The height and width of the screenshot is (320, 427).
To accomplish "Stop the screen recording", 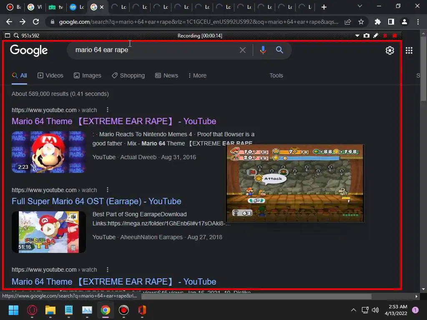I will click(x=394, y=36).
